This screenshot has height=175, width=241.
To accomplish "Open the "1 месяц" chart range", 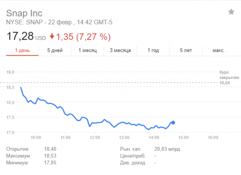I will tap(87, 50).
